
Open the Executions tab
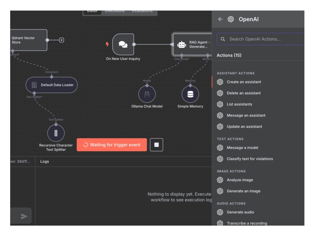click(x=115, y=12)
